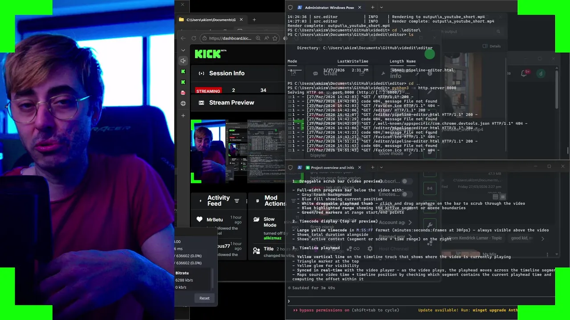Add a new tab in browser sidebar
This screenshot has height=320, width=570.
(x=183, y=116)
